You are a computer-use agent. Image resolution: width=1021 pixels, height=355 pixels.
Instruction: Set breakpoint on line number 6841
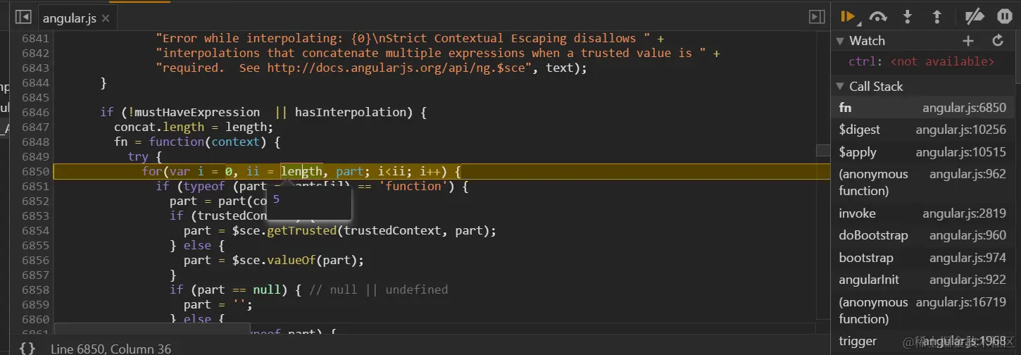(x=35, y=38)
